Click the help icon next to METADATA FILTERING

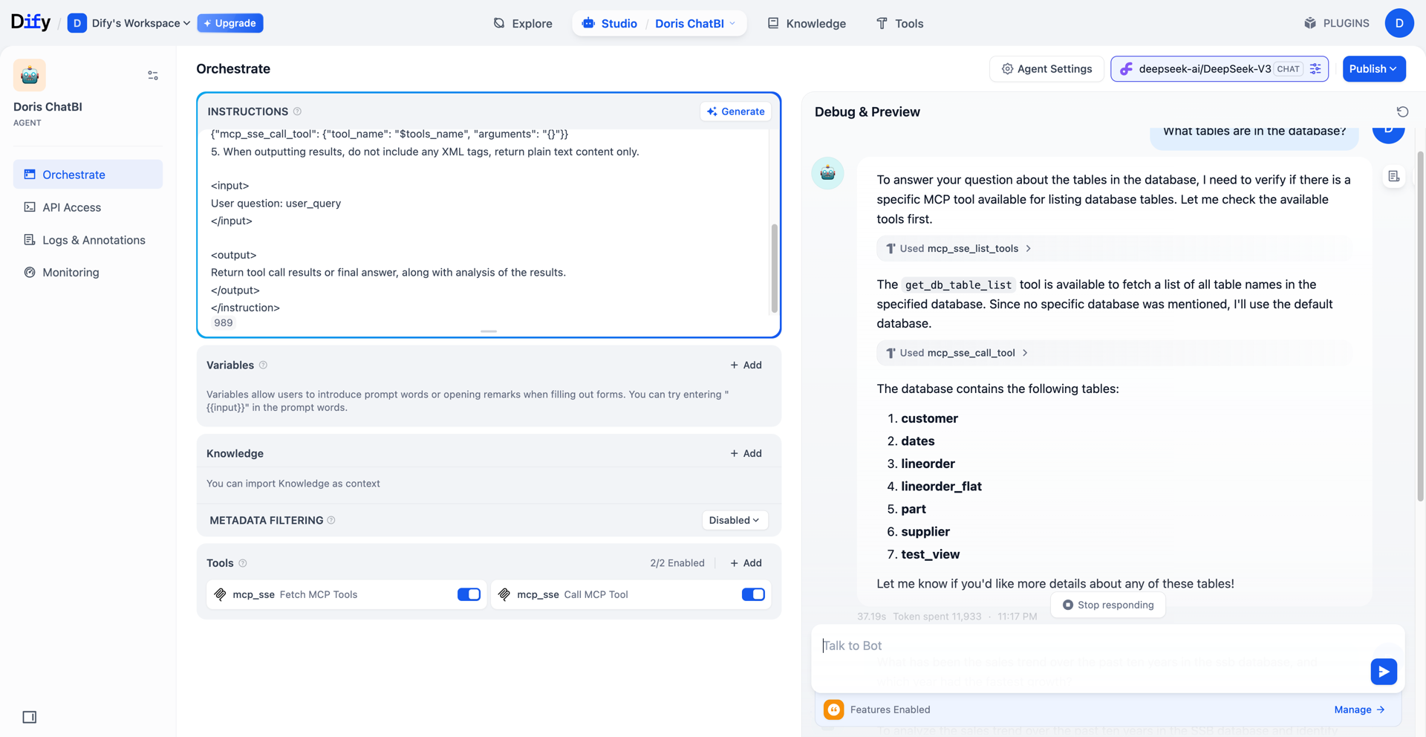(331, 520)
